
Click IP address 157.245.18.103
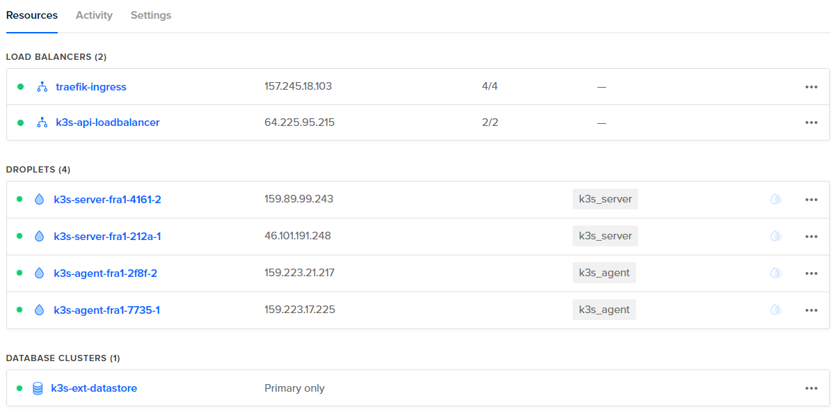298,86
